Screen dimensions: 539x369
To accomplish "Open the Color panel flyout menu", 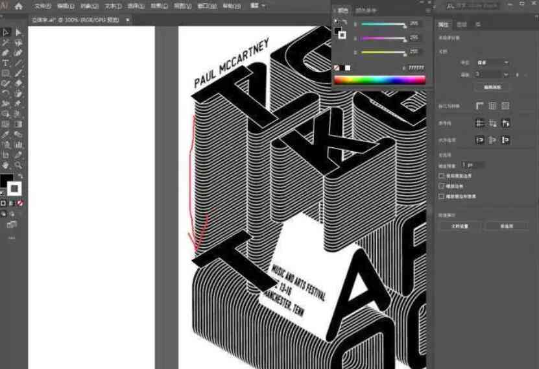I will (428, 10).
